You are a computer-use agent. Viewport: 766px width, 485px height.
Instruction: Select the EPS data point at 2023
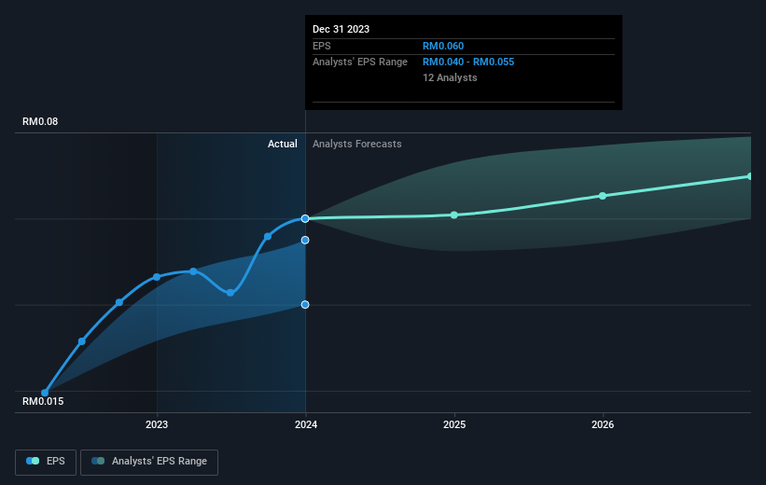click(x=157, y=277)
